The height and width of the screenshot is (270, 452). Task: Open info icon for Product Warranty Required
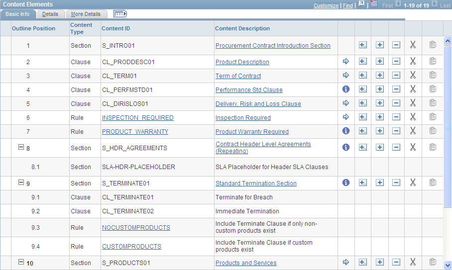click(346, 131)
